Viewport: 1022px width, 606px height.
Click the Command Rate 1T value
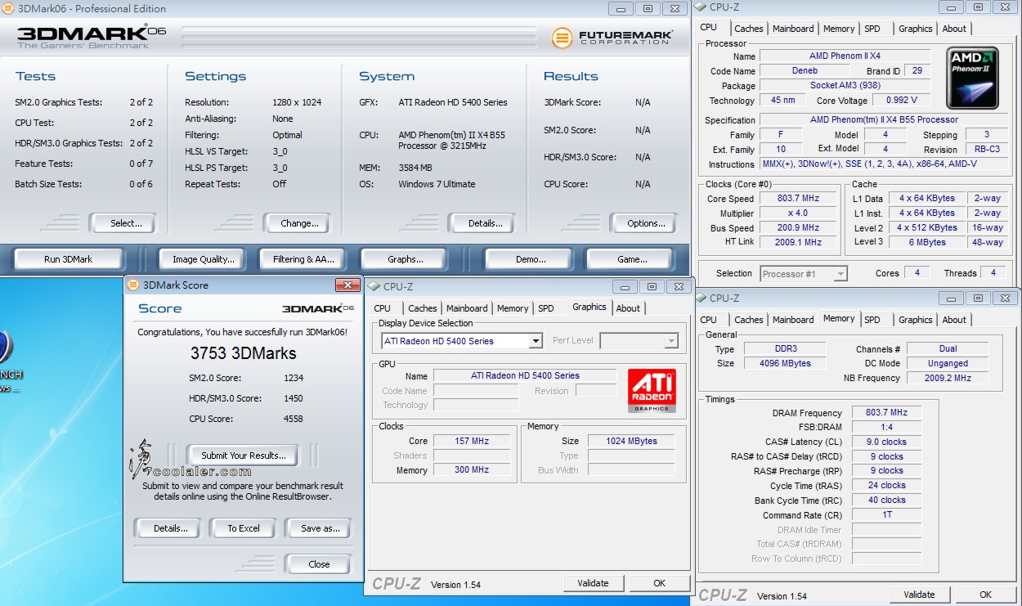point(887,515)
